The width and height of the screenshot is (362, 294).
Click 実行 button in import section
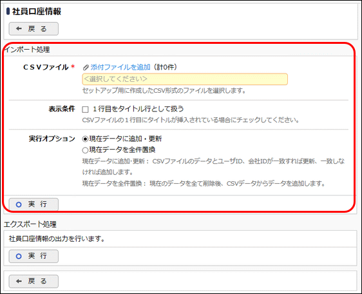(x=33, y=204)
